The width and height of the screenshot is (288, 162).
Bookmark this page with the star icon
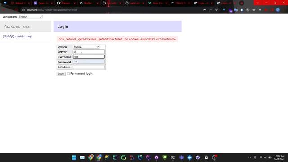coord(216,10)
